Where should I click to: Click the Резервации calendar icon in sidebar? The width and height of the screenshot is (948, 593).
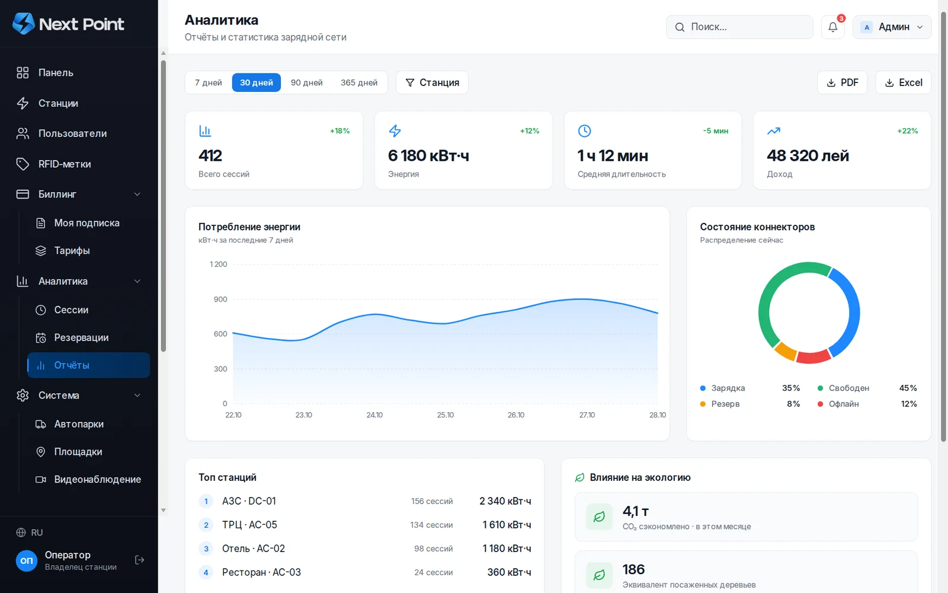[41, 337]
